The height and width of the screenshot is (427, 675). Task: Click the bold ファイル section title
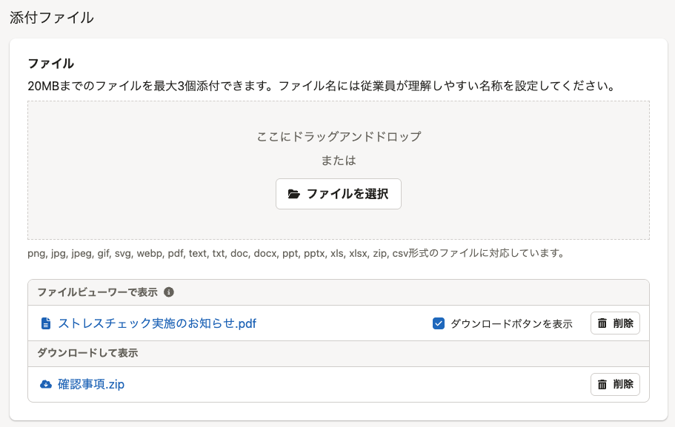pyautogui.click(x=51, y=64)
